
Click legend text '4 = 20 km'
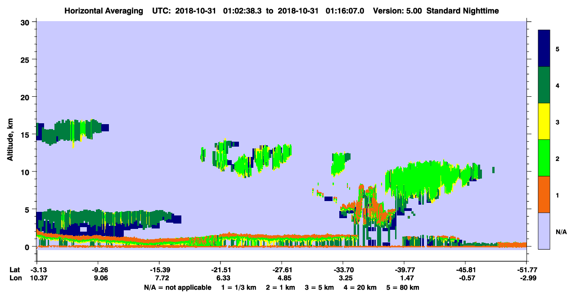(x=360, y=287)
